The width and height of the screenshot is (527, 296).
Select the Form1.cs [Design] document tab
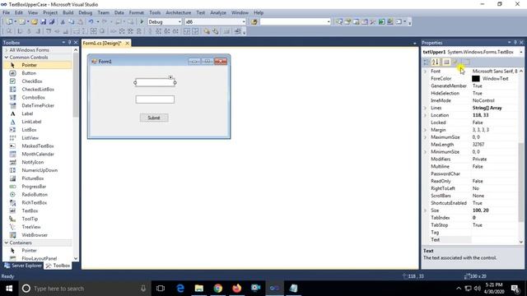[102, 43]
